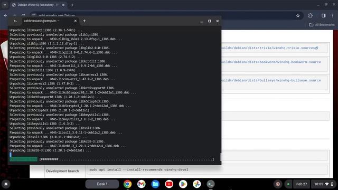Click 'Unpacking libmount1:i386' terminal line
Image resolution: width=338 pixels, height=190 pixels.
pos(45,30)
